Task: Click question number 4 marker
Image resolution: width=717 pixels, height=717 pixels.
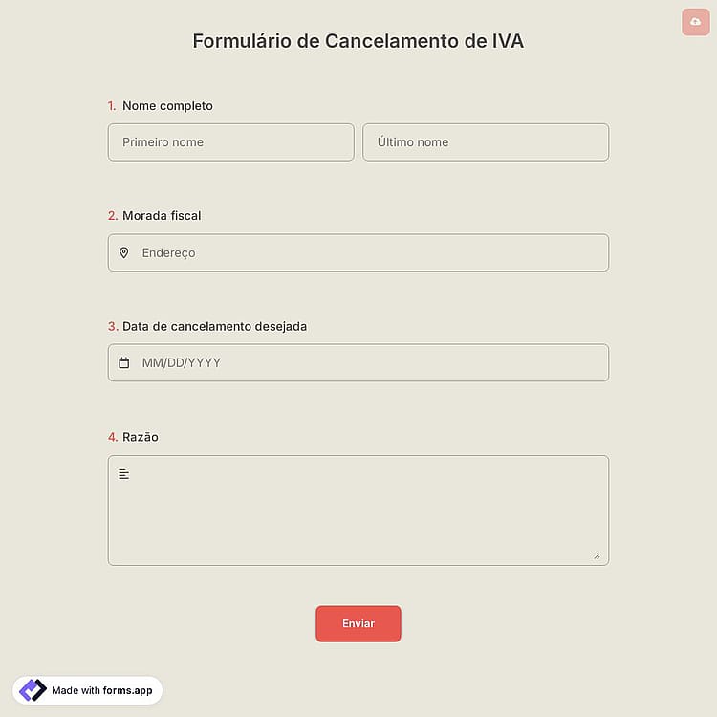Action: pyautogui.click(x=113, y=437)
